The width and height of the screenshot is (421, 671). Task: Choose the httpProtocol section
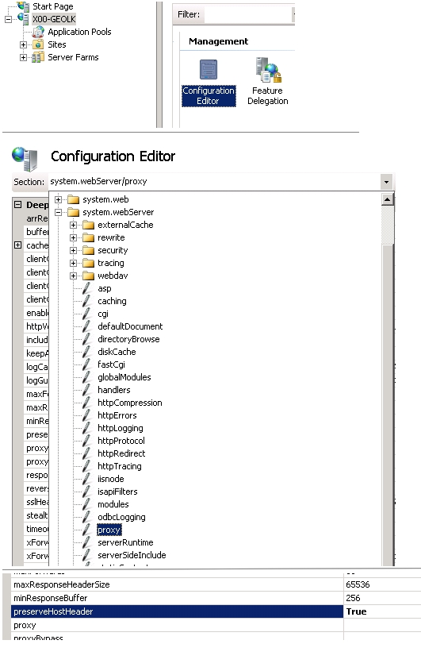pyautogui.click(x=121, y=441)
